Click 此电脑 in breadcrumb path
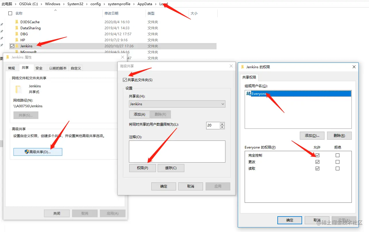Viewport: 369px width, 232px height. click(7, 4)
